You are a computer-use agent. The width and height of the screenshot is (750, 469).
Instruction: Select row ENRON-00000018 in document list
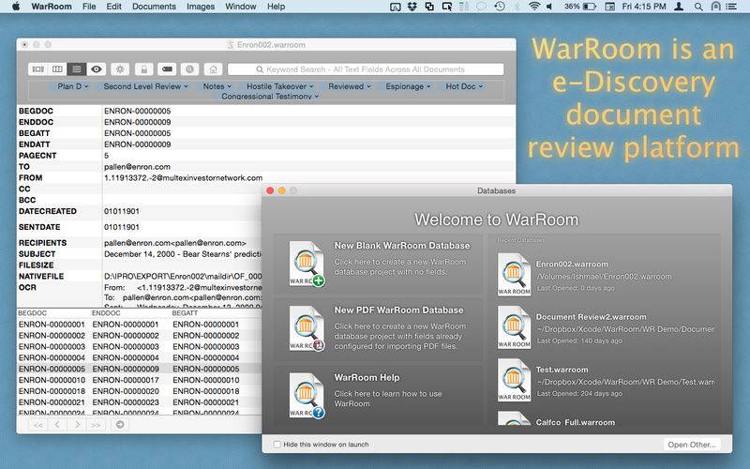click(x=139, y=391)
